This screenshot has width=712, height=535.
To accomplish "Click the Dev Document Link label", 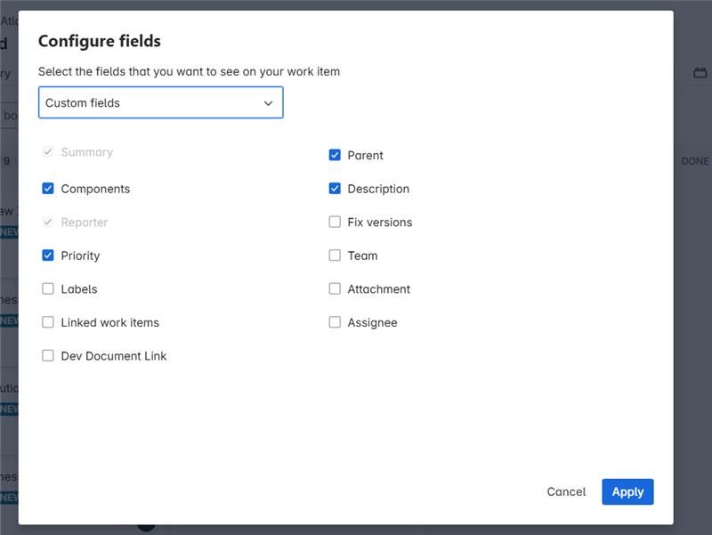I will point(114,356).
